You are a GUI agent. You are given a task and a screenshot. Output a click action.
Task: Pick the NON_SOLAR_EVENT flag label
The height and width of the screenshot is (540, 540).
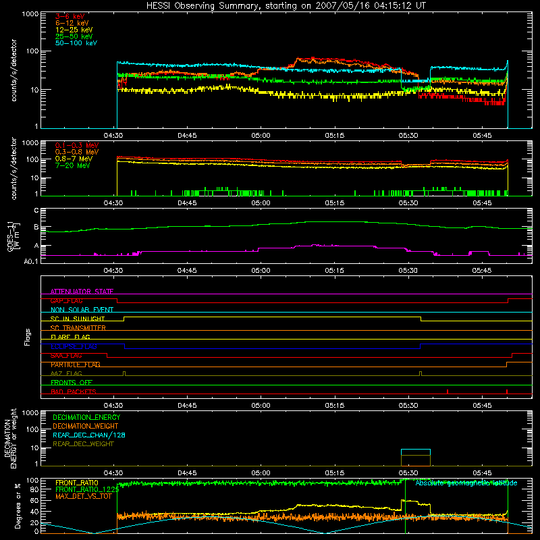point(82,310)
